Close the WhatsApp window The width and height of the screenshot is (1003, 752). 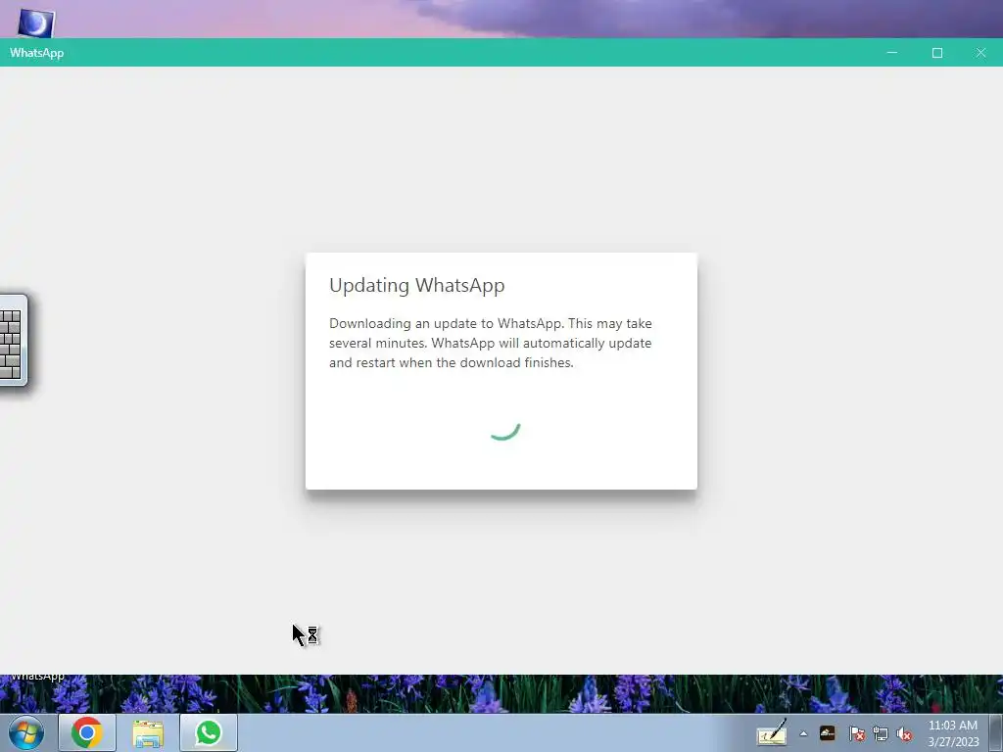[x=980, y=53]
